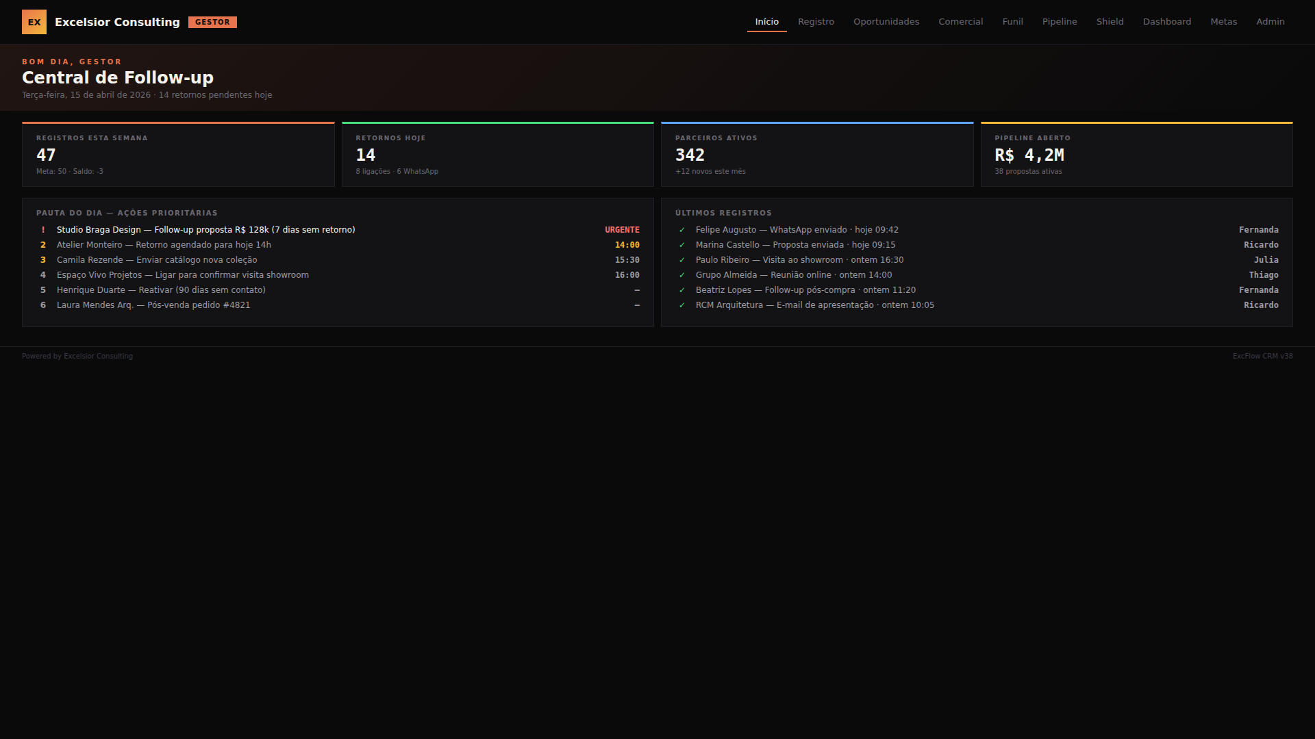Switch to the Funil tab
The height and width of the screenshot is (739, 1315).
1012,22
